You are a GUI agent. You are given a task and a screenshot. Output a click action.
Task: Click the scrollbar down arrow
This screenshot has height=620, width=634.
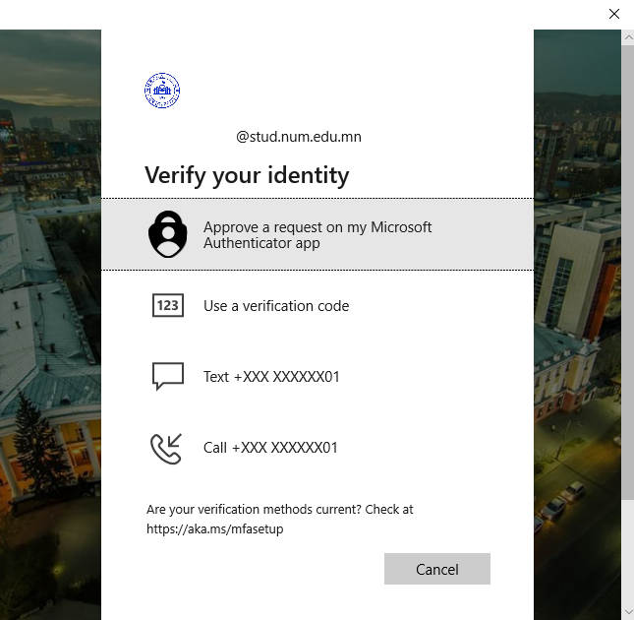(x=628, y=612)
